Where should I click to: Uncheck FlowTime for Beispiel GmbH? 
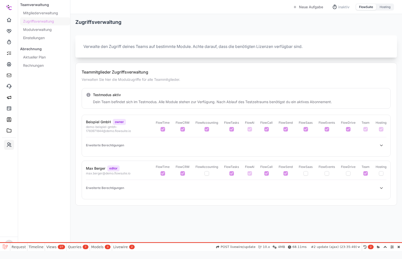[163, 129]
